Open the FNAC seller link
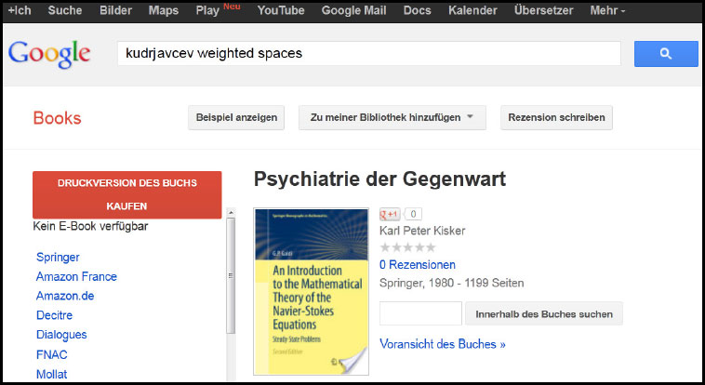The width and height of the screenshot is (705, 385). (x=52, y=354)
